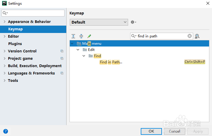212x136 pixels.
Task: Click the Ctrl+Shift+F shortcut label
Action: (195, 62)
